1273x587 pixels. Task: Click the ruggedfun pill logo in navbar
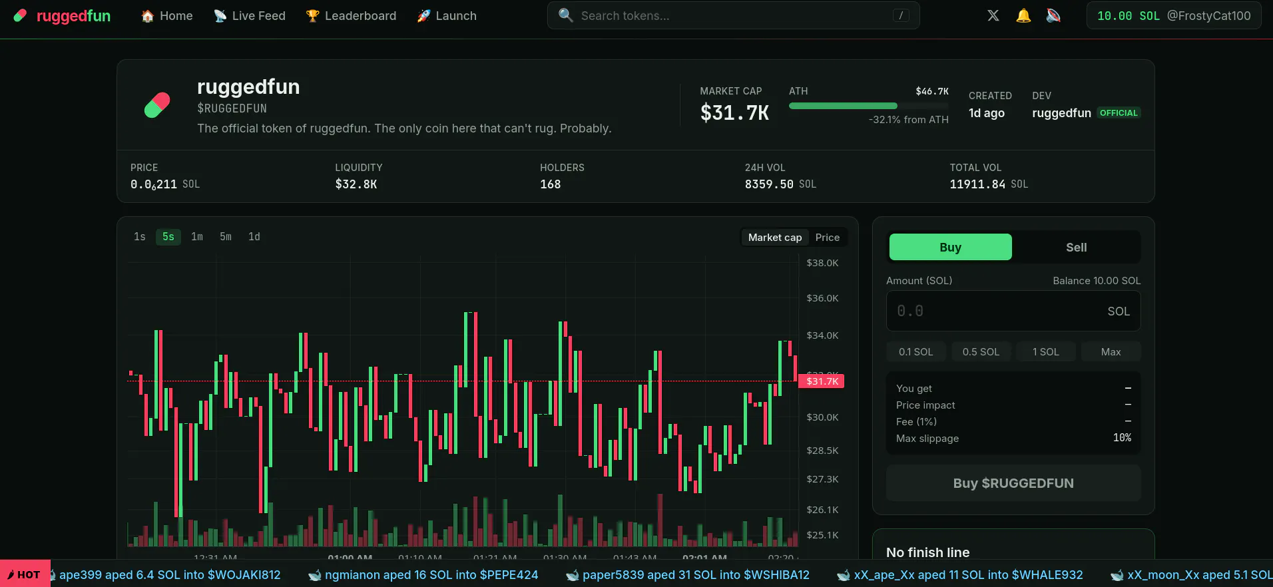click(21, 15)
